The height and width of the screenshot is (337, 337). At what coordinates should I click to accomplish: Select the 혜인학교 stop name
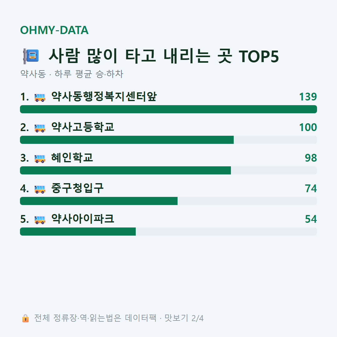point(72,158)
